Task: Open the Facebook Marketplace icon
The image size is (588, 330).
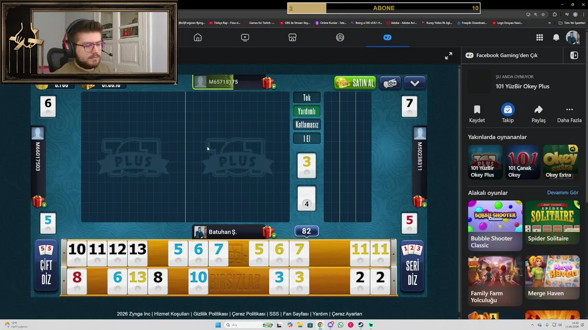Action: pos(292,38)
